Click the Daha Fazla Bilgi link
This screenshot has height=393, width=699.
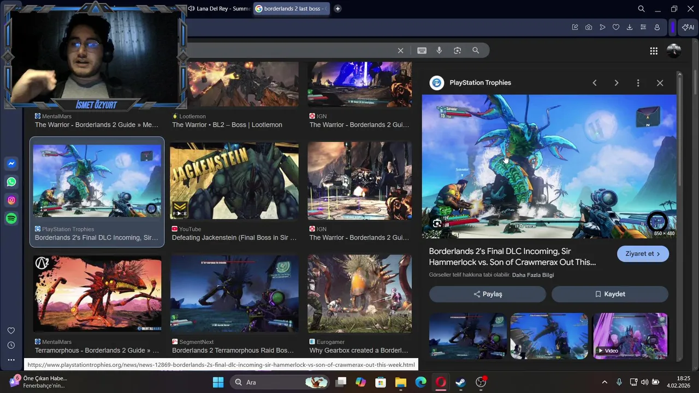coord(533,275)
